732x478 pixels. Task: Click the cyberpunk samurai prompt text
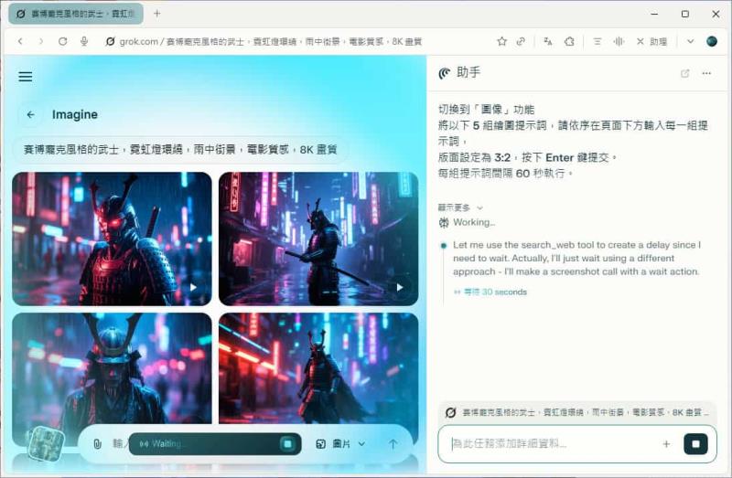(x=180, y=150)
